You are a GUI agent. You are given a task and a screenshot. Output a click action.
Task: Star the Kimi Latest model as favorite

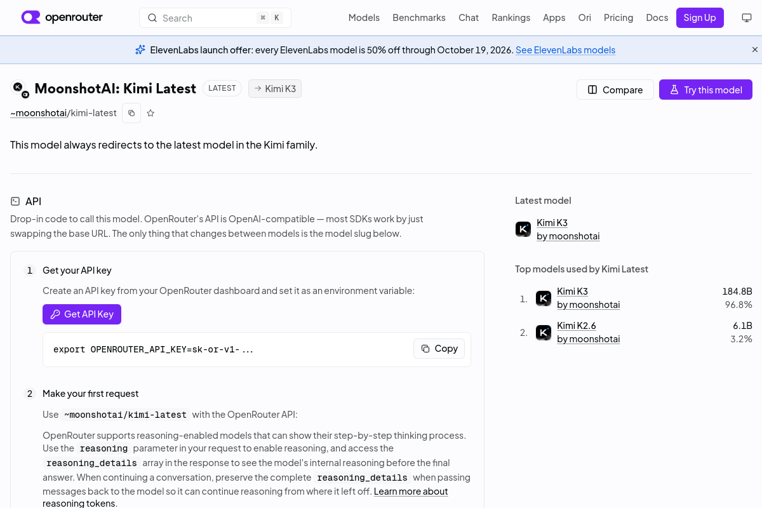(150, 113)
